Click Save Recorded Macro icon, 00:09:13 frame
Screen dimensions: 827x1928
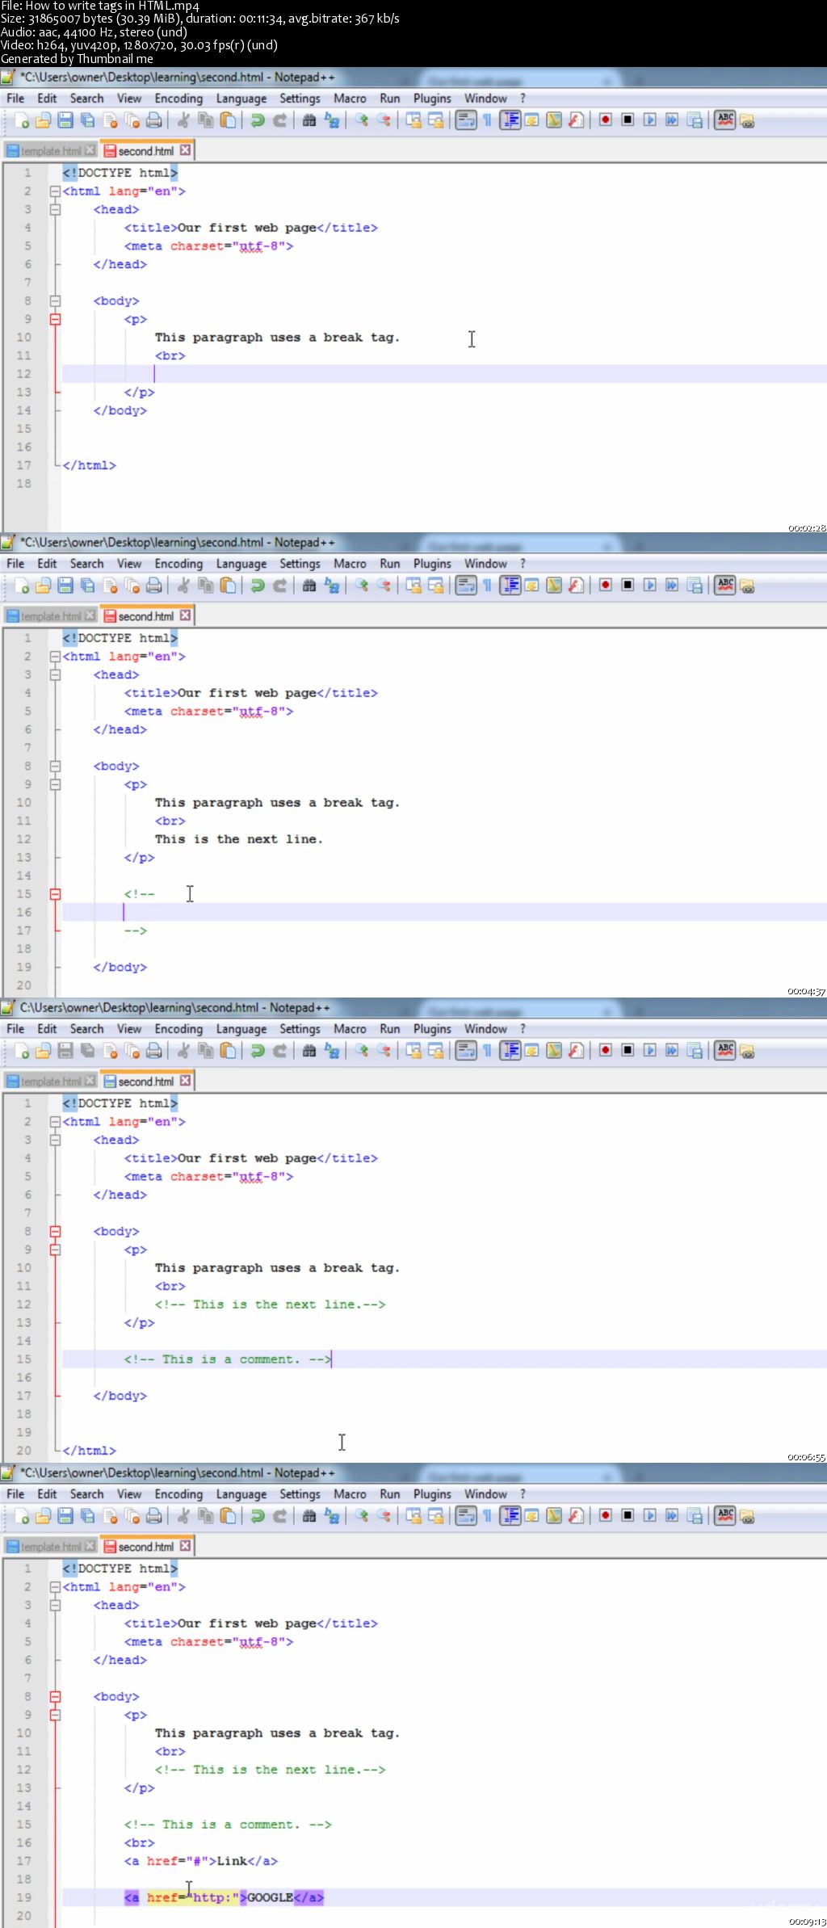coord(695,1516)
